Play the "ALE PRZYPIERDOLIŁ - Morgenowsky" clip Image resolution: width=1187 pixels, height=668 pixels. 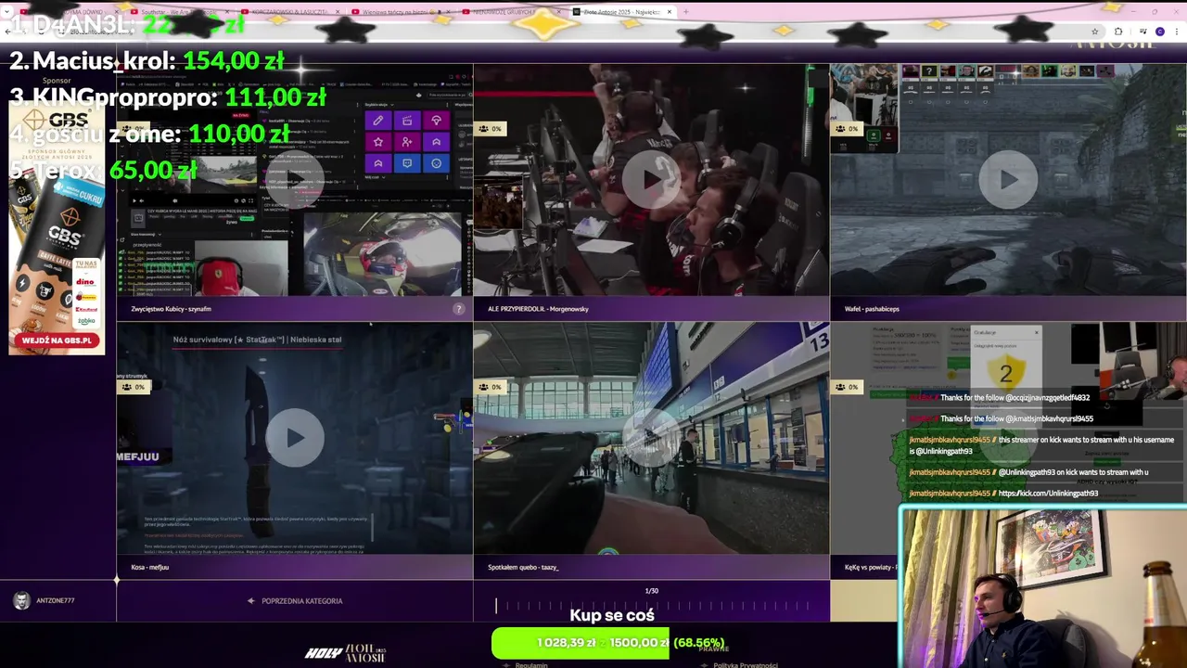651,179
